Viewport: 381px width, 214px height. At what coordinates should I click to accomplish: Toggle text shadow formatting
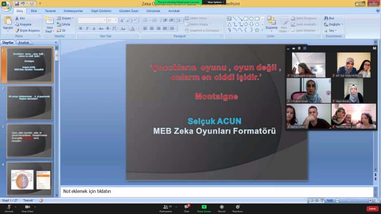click(108, 29)
